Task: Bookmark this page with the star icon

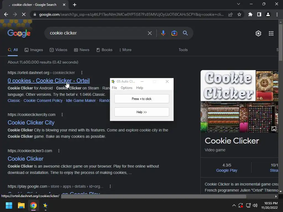Action: [x=239, y=14]
